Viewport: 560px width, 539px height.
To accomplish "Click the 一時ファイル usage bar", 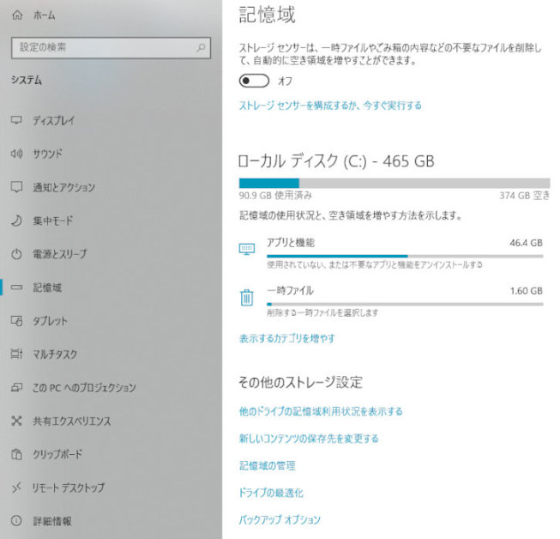I will [x=405, y=304].
